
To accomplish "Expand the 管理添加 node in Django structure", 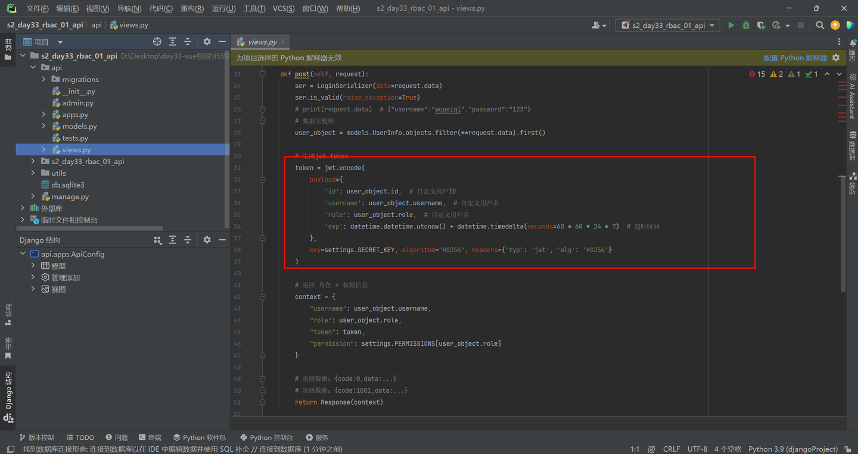I will pos(33,277).
